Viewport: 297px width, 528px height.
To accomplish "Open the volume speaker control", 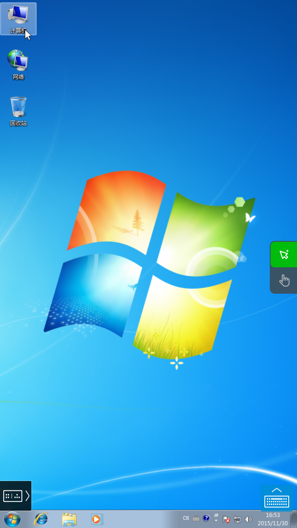I will 248,519.
